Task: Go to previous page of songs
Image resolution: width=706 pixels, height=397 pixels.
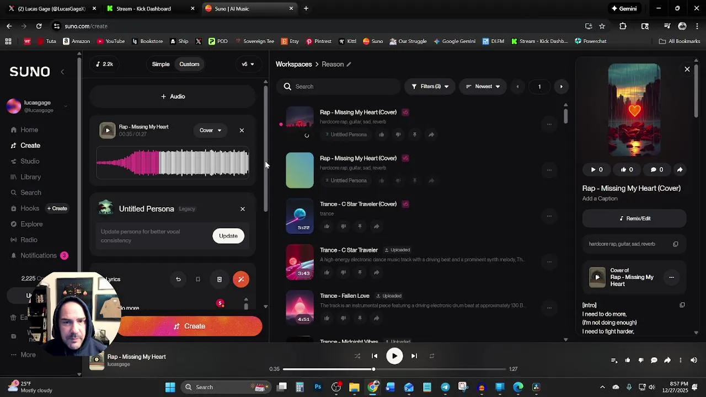Action: (517, 87)
